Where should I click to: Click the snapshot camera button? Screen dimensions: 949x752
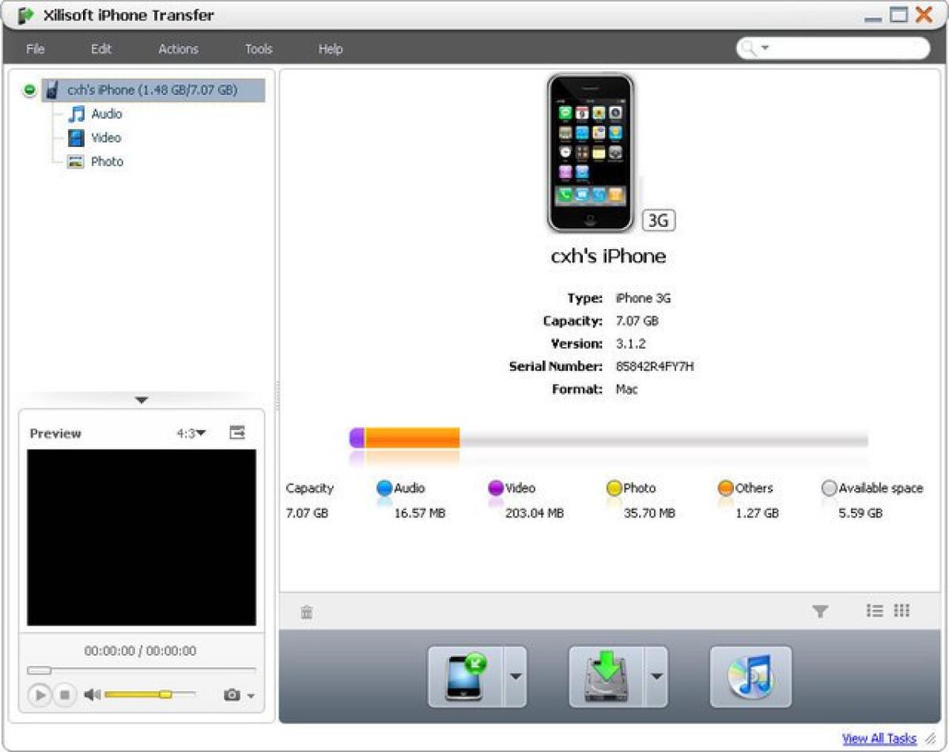[233, 694]
